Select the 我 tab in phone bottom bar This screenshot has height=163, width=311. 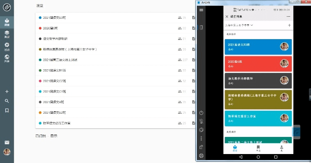[x=281, y=149]
